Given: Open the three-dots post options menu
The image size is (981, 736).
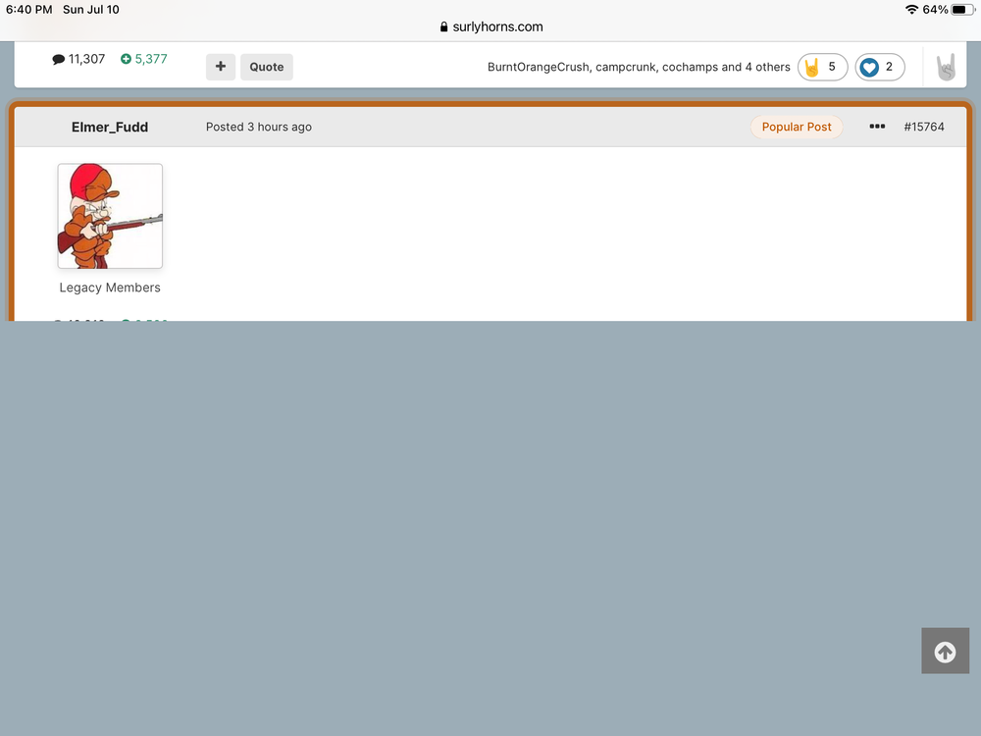Looking at the screenshot, I should click(877, 127).
